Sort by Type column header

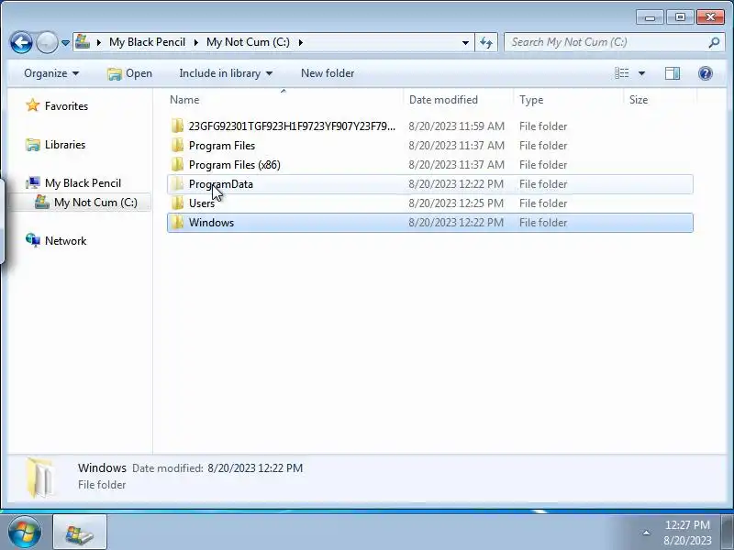coord(531,100)
